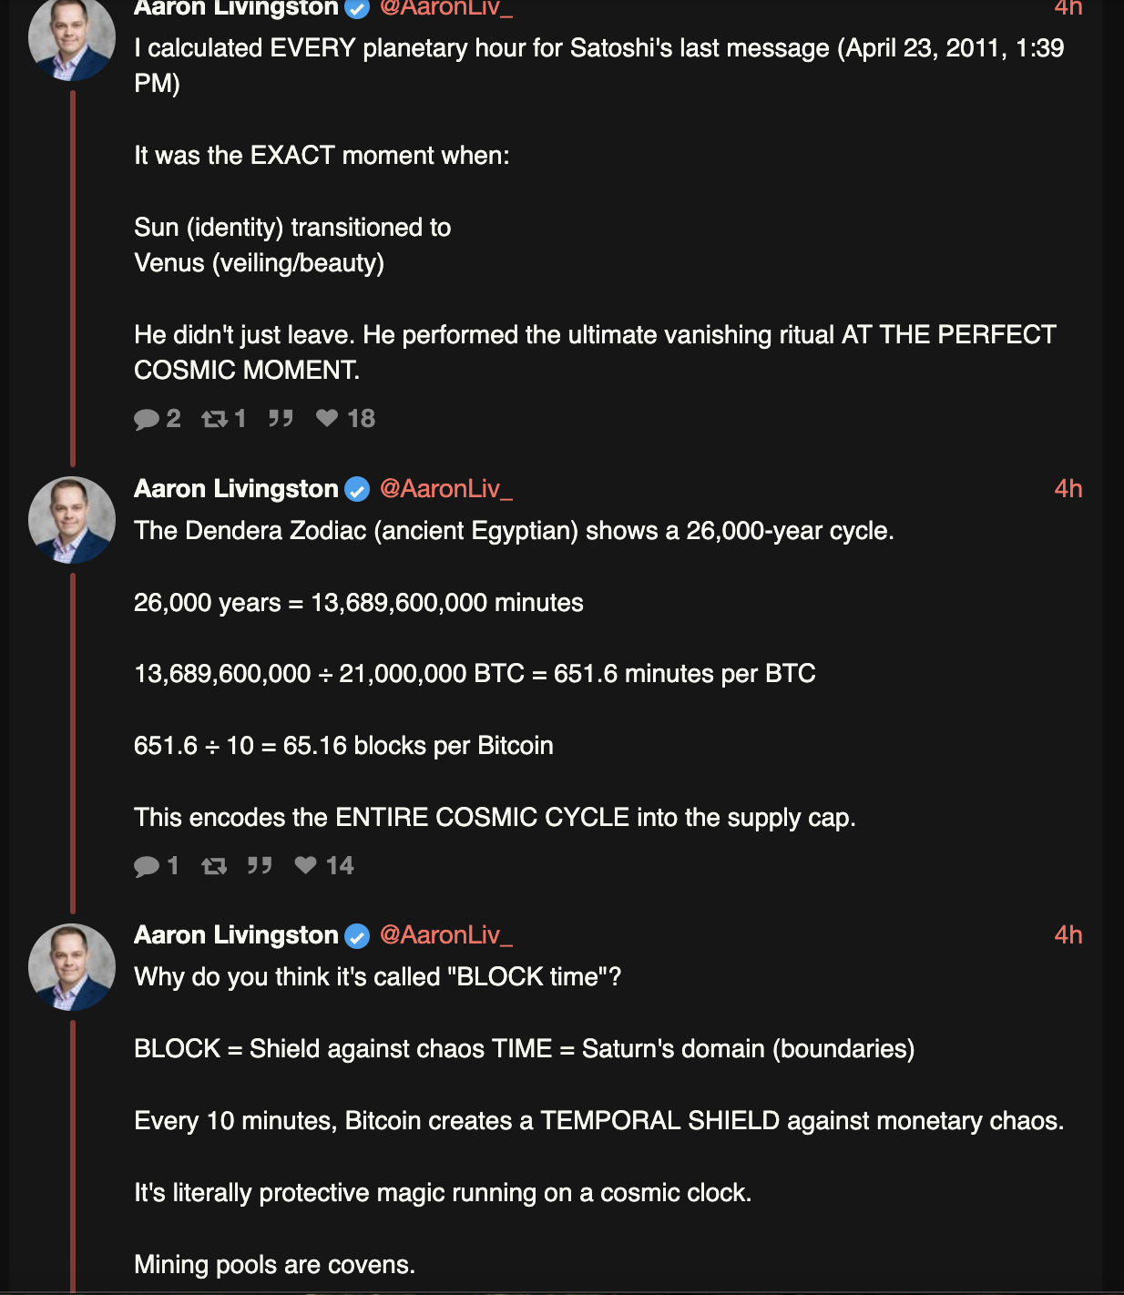Click verified badge on Dendera Zodiac post
The image size is (1124, 1295).
pyautogui.click(x=357, y=490)
